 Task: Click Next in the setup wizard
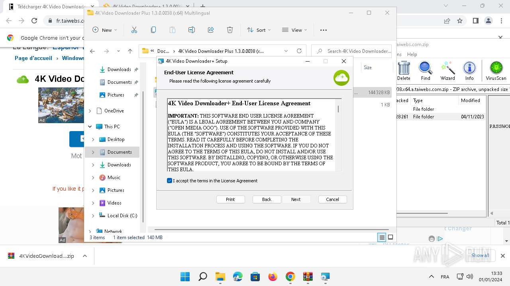tap(296, 199)
